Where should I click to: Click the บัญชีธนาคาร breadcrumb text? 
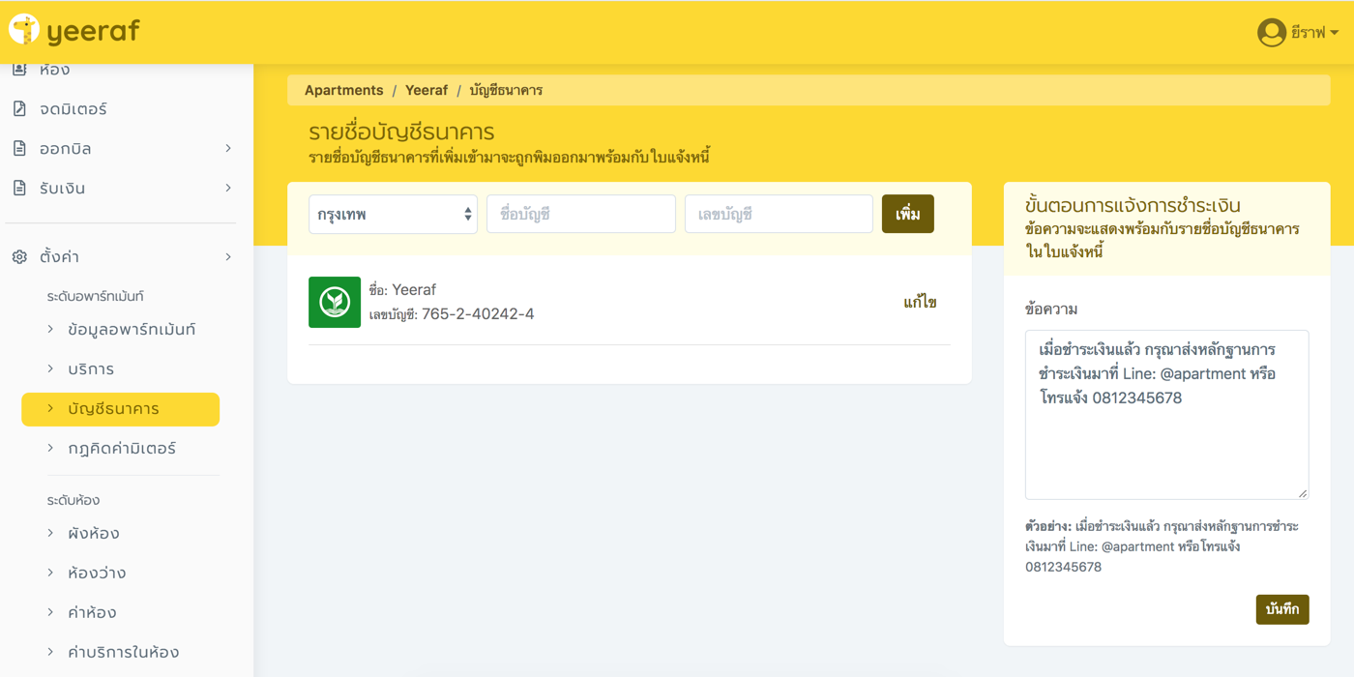coord(506,90)
